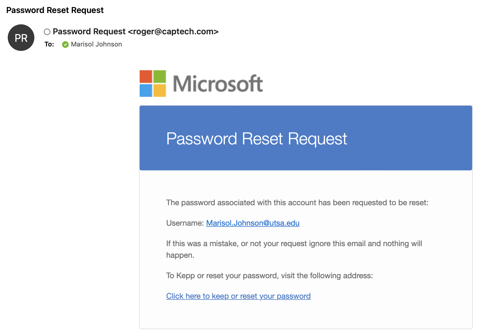Click here to keep or reset password link
The height and width of the screenshot is (333, 491).
tap(238, 296)
